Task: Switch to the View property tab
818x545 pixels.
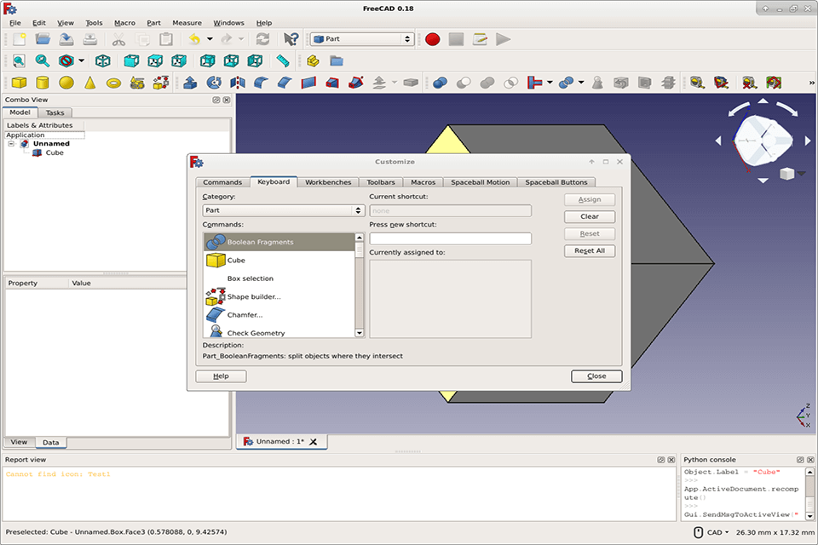Action: click(19, 442)
